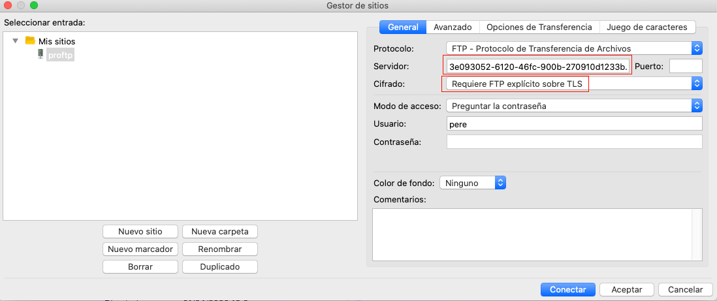Click the Color de fondo label
The width and height of the screenshot is (717, 301).
click(x=404, y=183)
